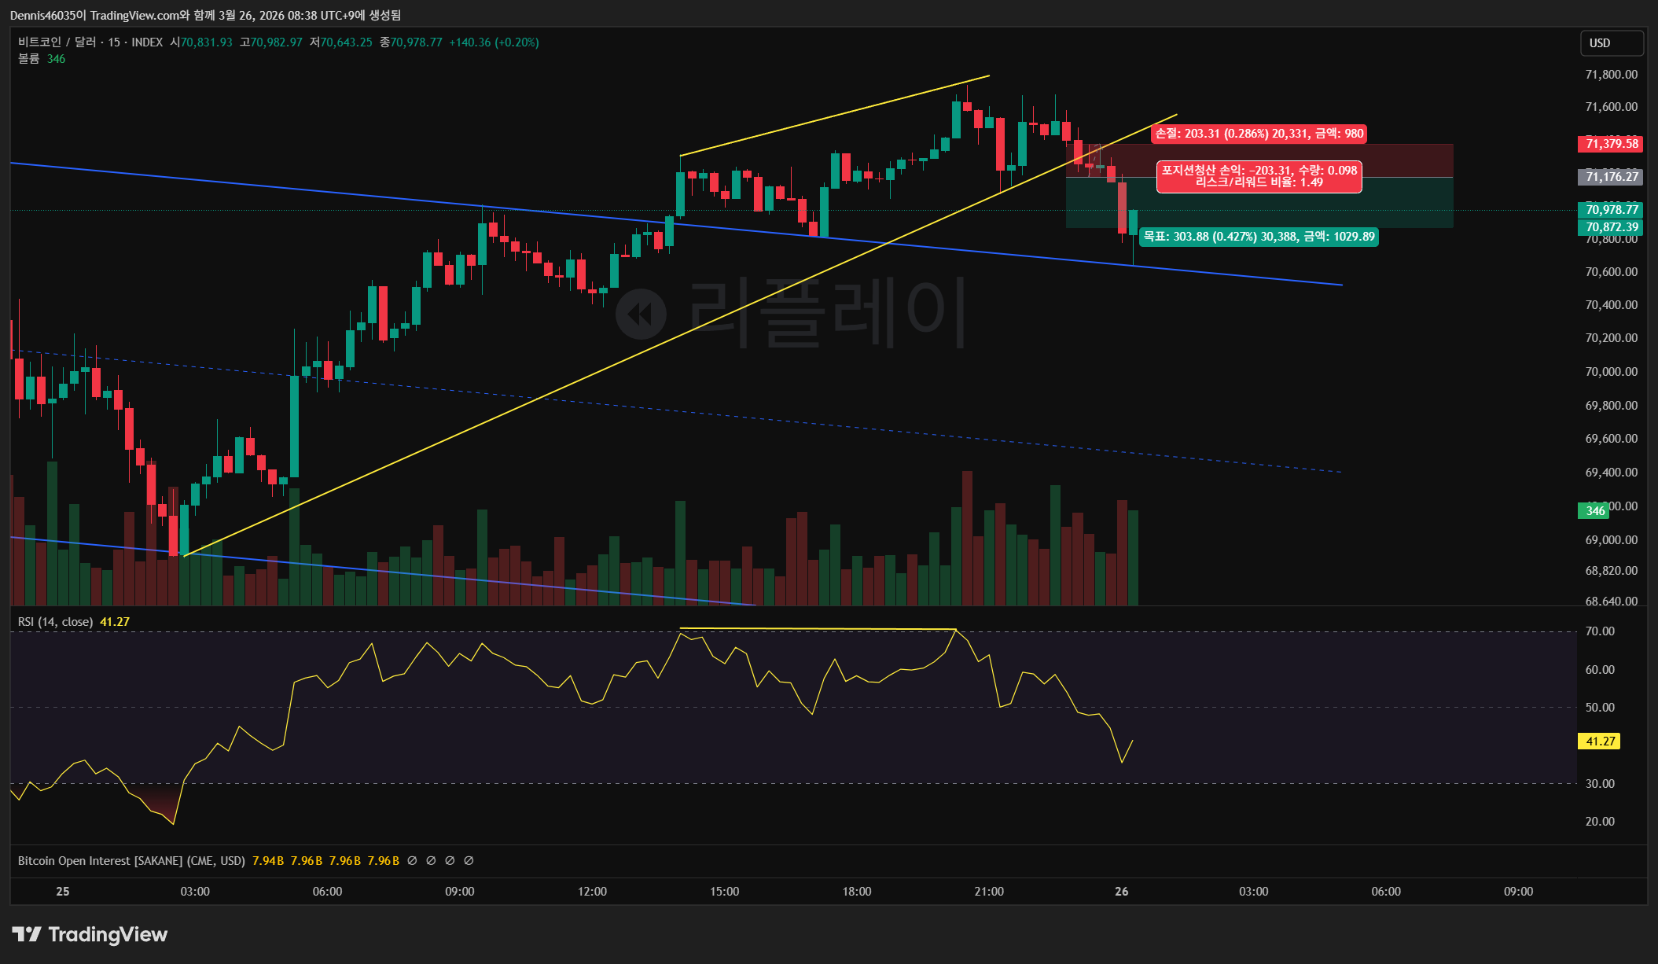Select Bitcoin Open Interest [SAKANE] legend

click(131, 861)
